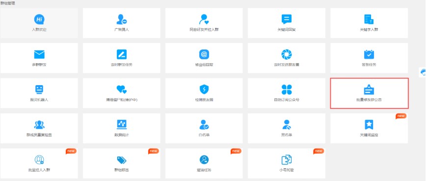Go to the 白名单 tile
The height and width of the screenshot is (181, 426).
click(x=204, y=128)
